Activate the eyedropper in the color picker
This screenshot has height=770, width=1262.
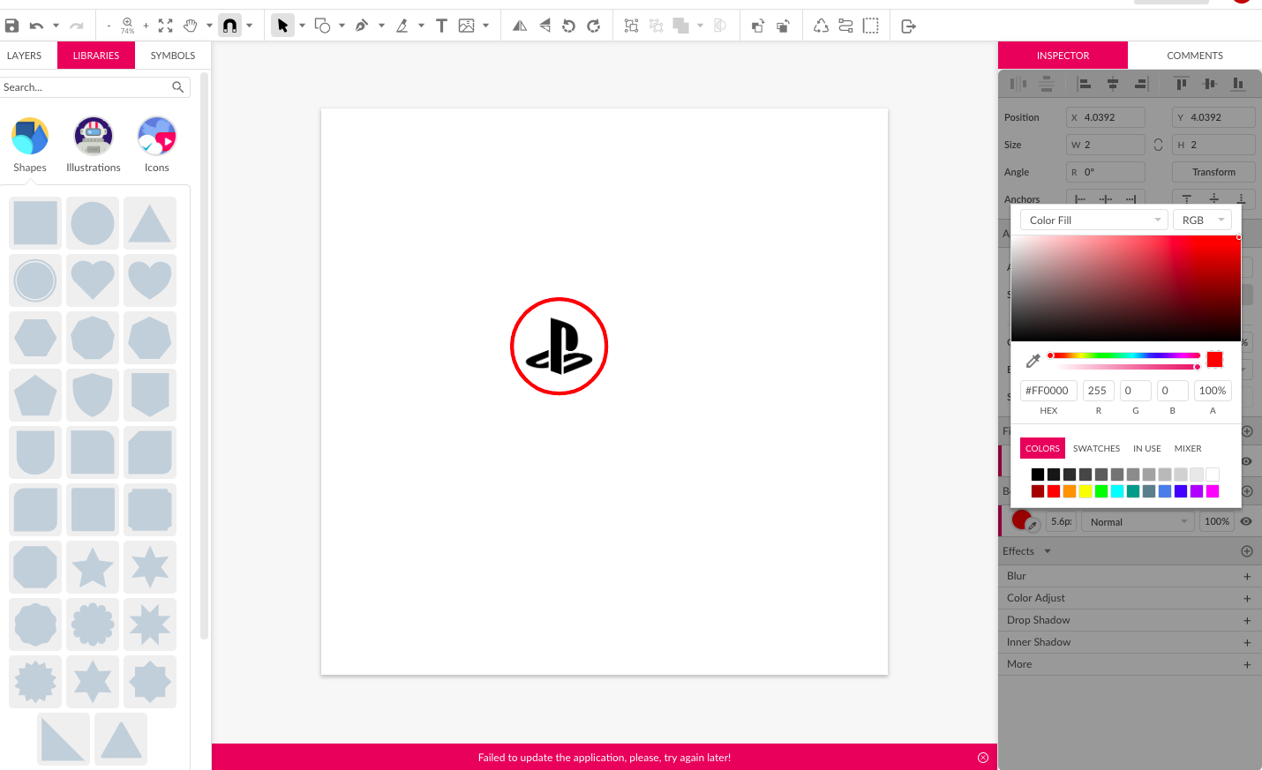click(1033, 360)
